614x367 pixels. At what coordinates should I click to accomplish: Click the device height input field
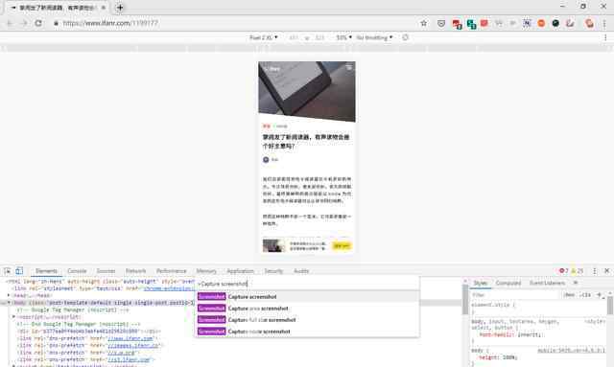coord(319,37)
